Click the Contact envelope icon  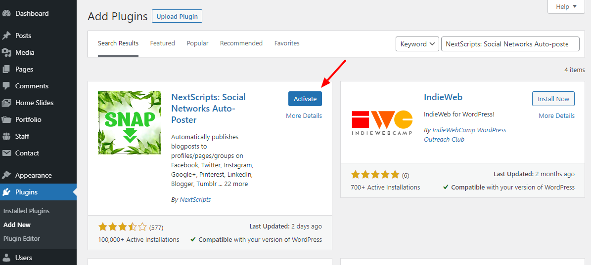coord(6,153)
